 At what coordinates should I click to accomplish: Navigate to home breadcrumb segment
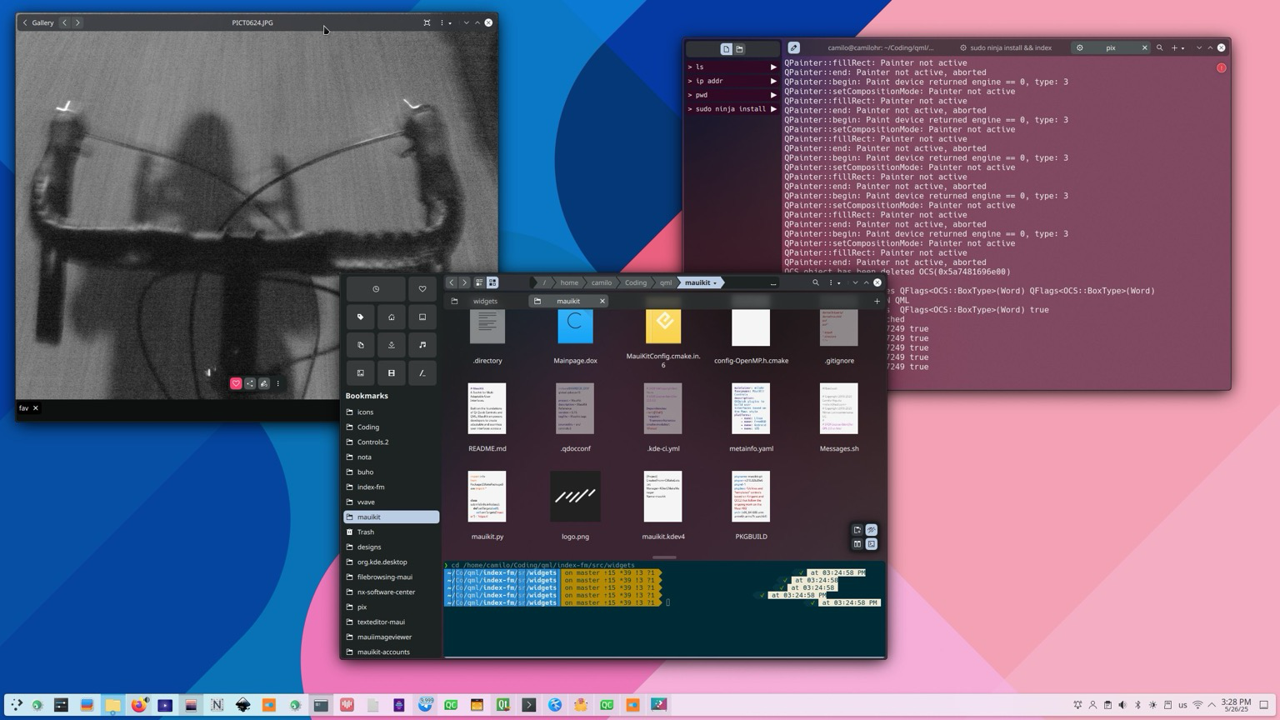click(569, 282)
